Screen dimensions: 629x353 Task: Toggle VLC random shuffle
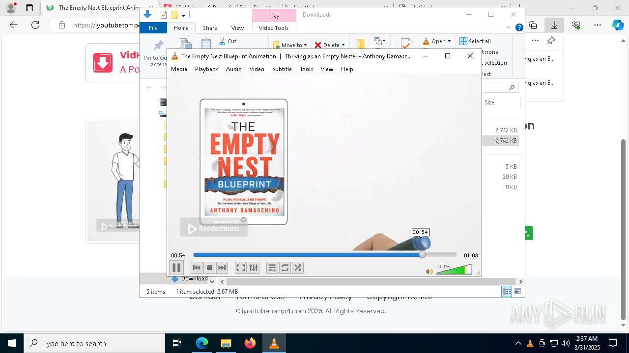click(x=298, y=268)
